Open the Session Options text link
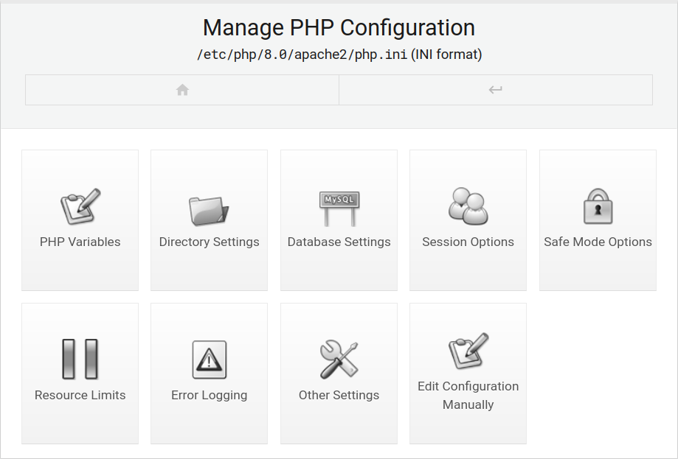The width and height of the screenshot is (678, 459). coord(468,242)
